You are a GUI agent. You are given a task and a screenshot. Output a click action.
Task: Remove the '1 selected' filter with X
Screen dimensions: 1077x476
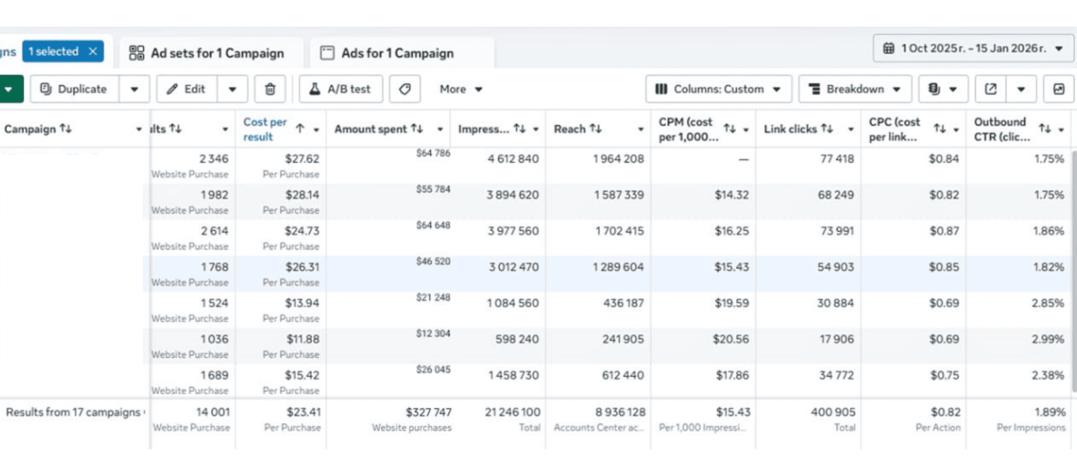tap(93, 51)
